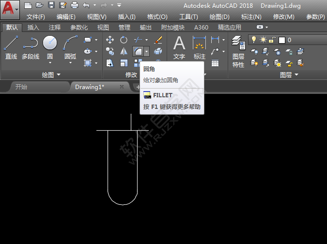The image size is (327, 244).
Task: Select the ellipse draw tool
Action: click(88, 51)
